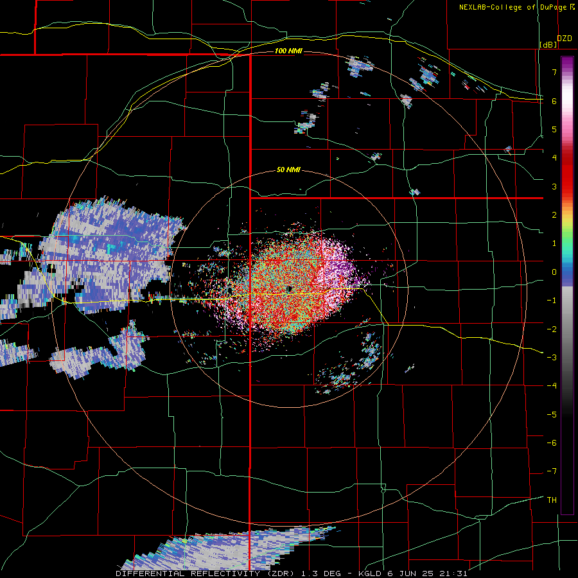Click the [dB] unit label
The width and height of the screenshot is (578, 578).
548,44
